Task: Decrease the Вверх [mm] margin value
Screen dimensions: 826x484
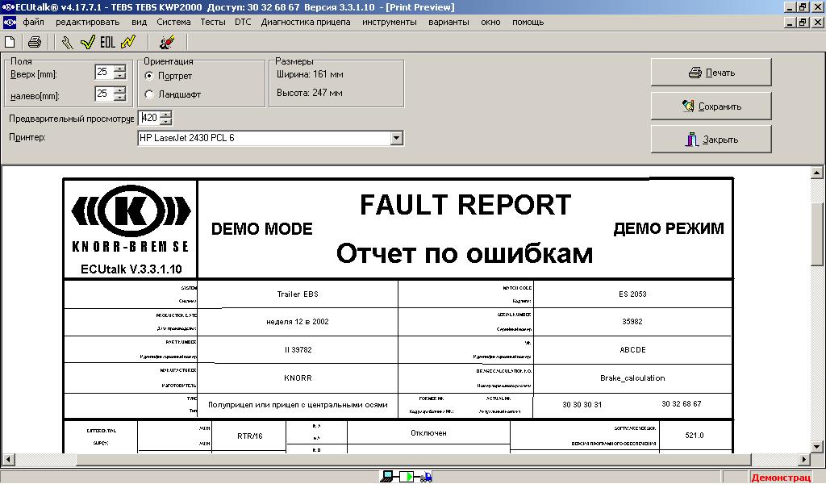Action: [x=120, y=75]
